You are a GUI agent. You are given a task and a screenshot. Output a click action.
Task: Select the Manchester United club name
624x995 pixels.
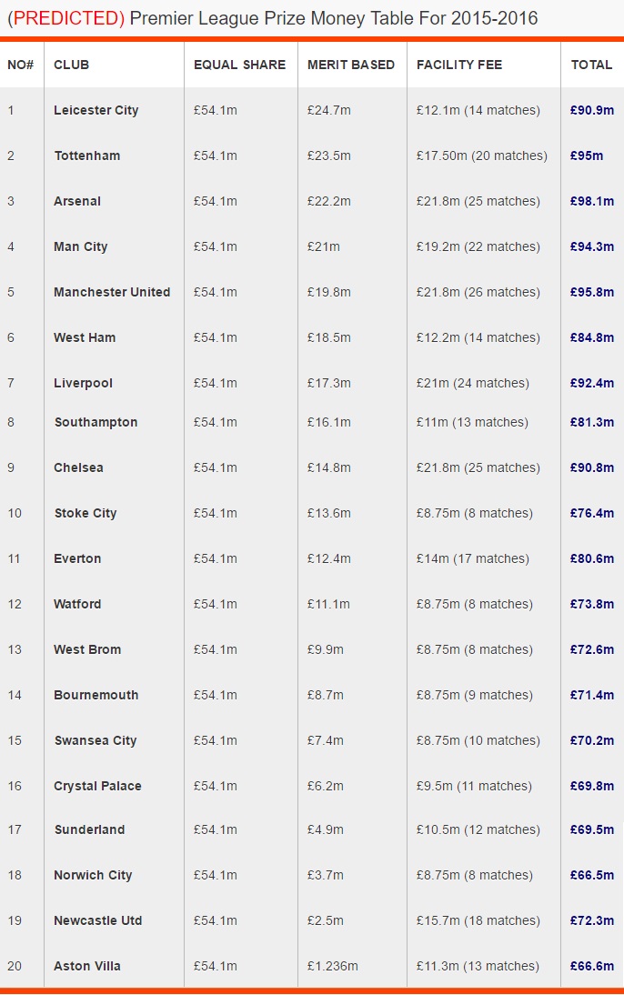click(x=112, y=292)
